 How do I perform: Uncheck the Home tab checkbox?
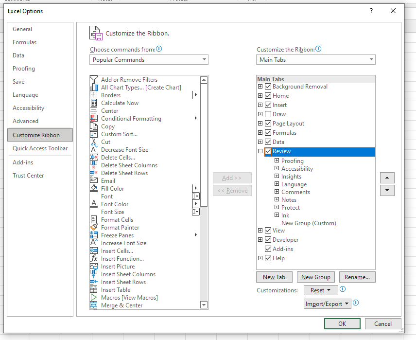(268, 96)
